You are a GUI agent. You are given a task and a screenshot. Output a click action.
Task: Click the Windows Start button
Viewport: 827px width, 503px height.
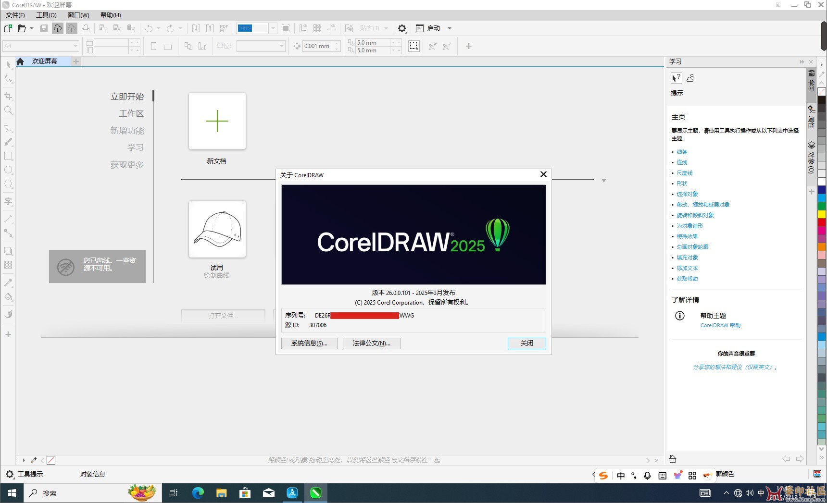(x=12, y=493)
